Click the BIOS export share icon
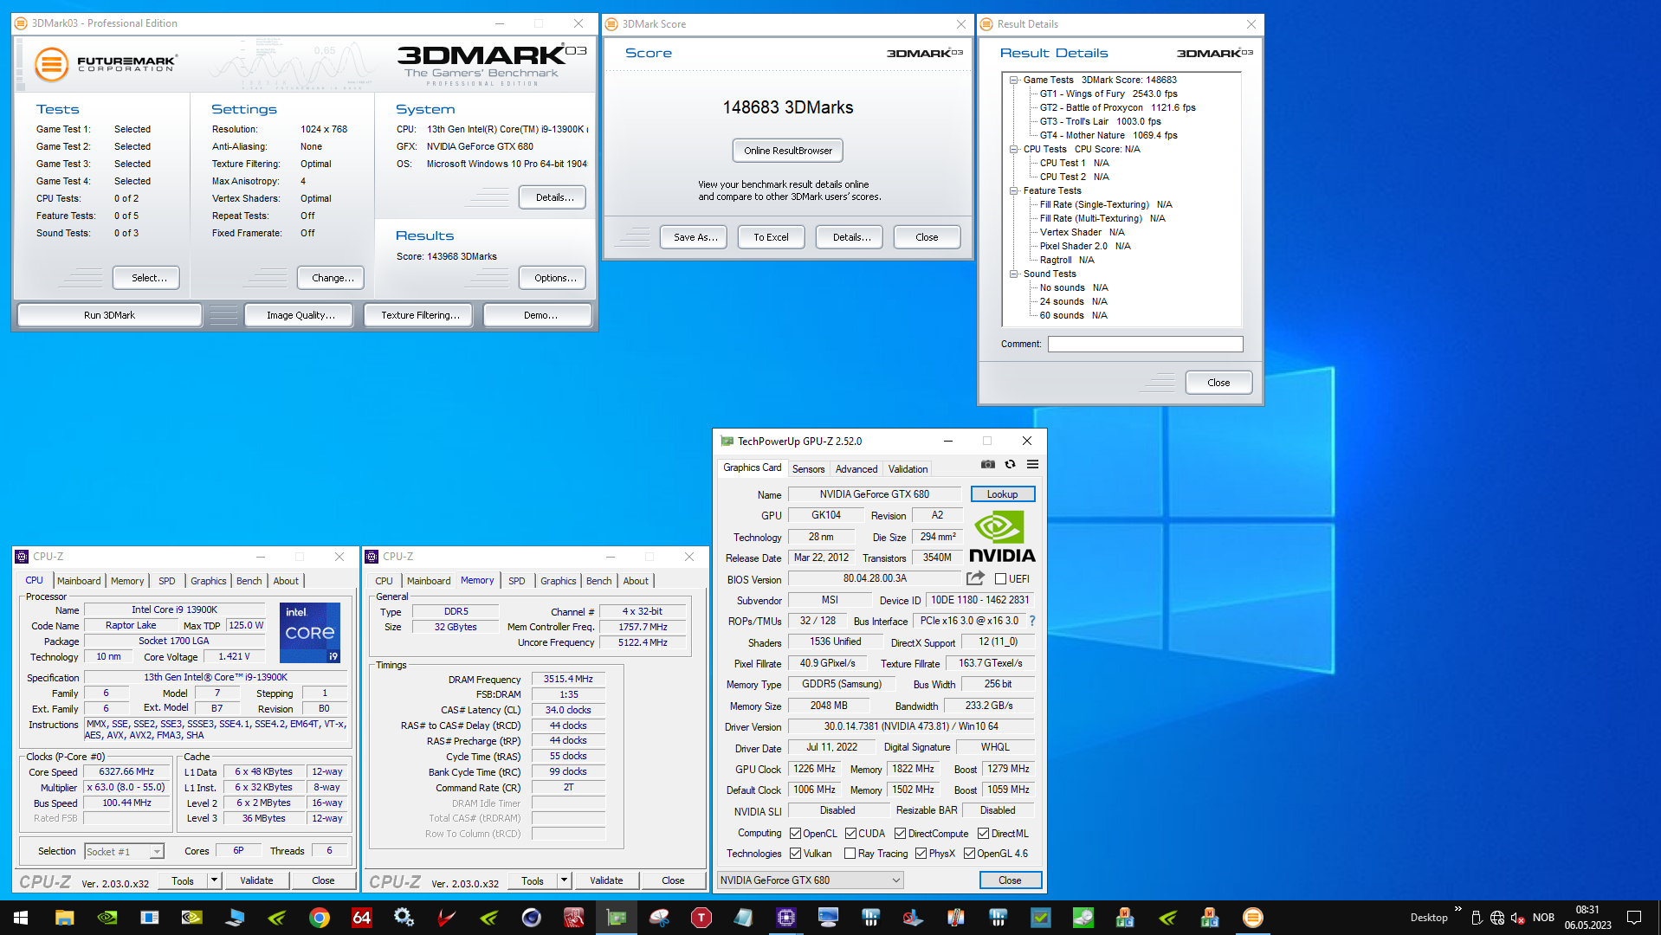 [x=976, y=578]
